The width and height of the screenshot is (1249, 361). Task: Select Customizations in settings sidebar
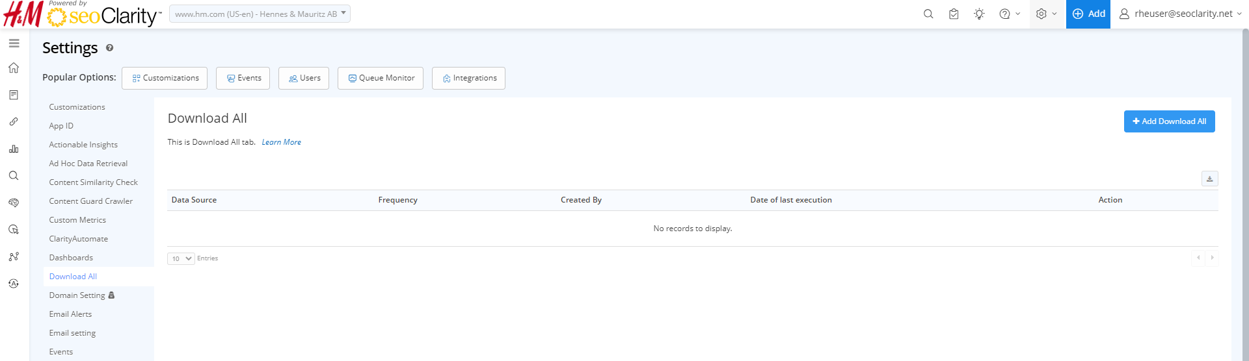click(77, 107)
